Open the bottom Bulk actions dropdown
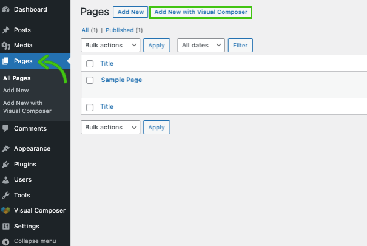Screen dimensions: 367x246 pyautogui.click(x=110, y=127)
